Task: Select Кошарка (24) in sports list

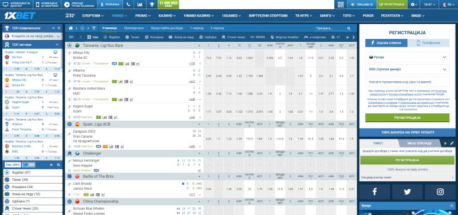Action: click(x=33, y=187)
